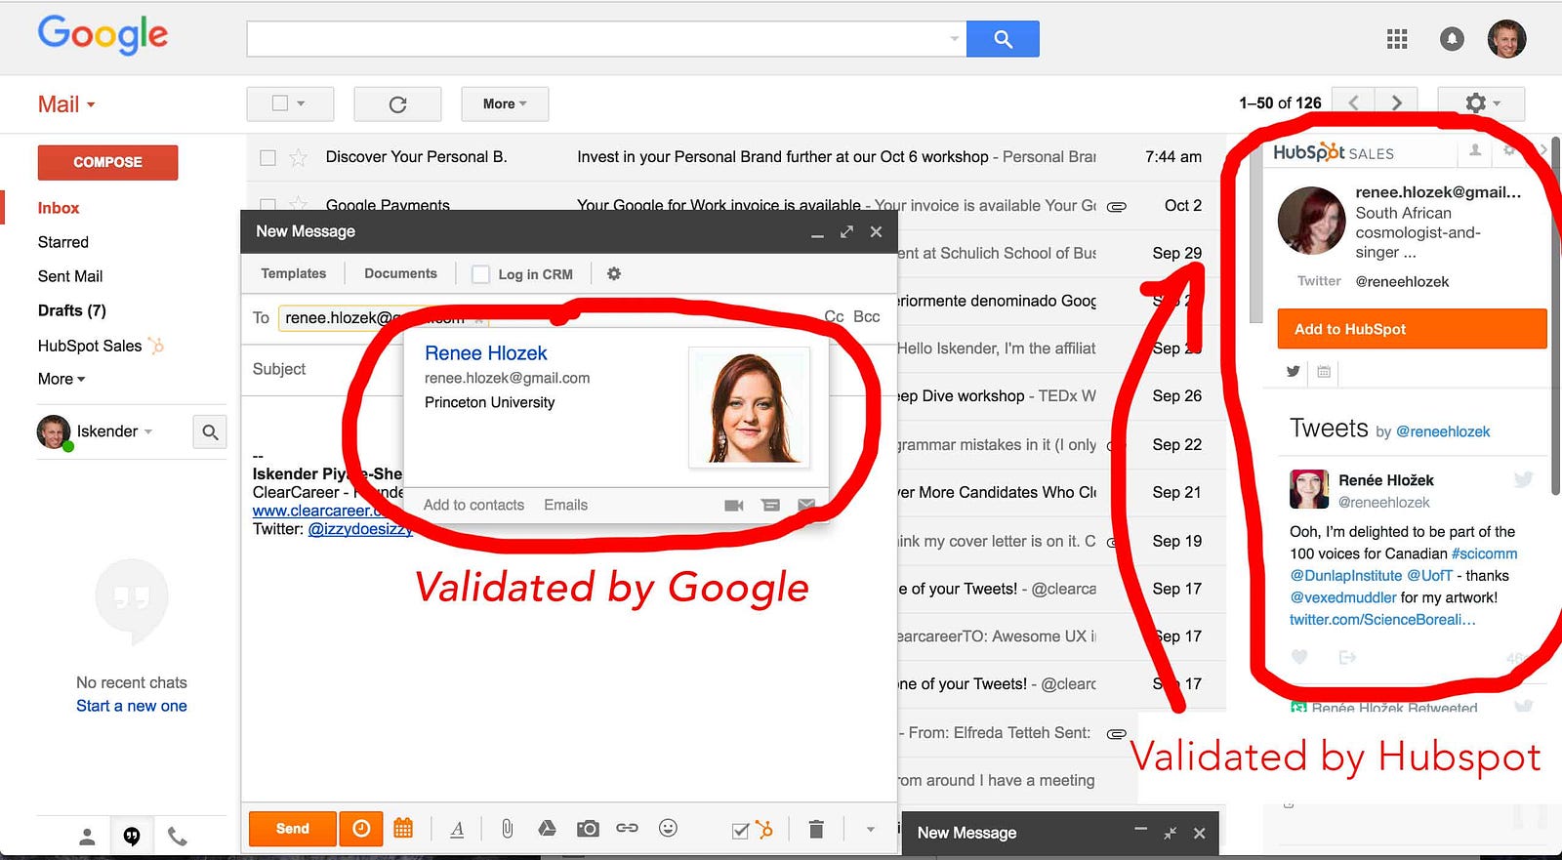Screen dimensions: 1562x860
Task: Switch to the Hangouts conversations tab
Action: pos(132,837)
